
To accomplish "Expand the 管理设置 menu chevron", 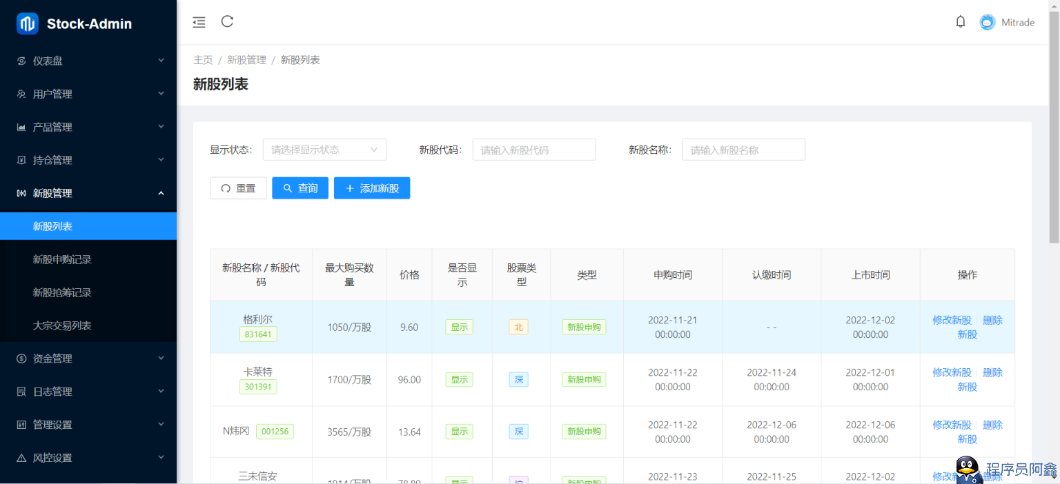I will [161, 425].
